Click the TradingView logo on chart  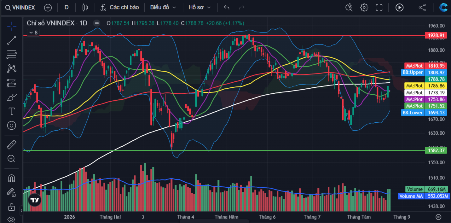35,200
